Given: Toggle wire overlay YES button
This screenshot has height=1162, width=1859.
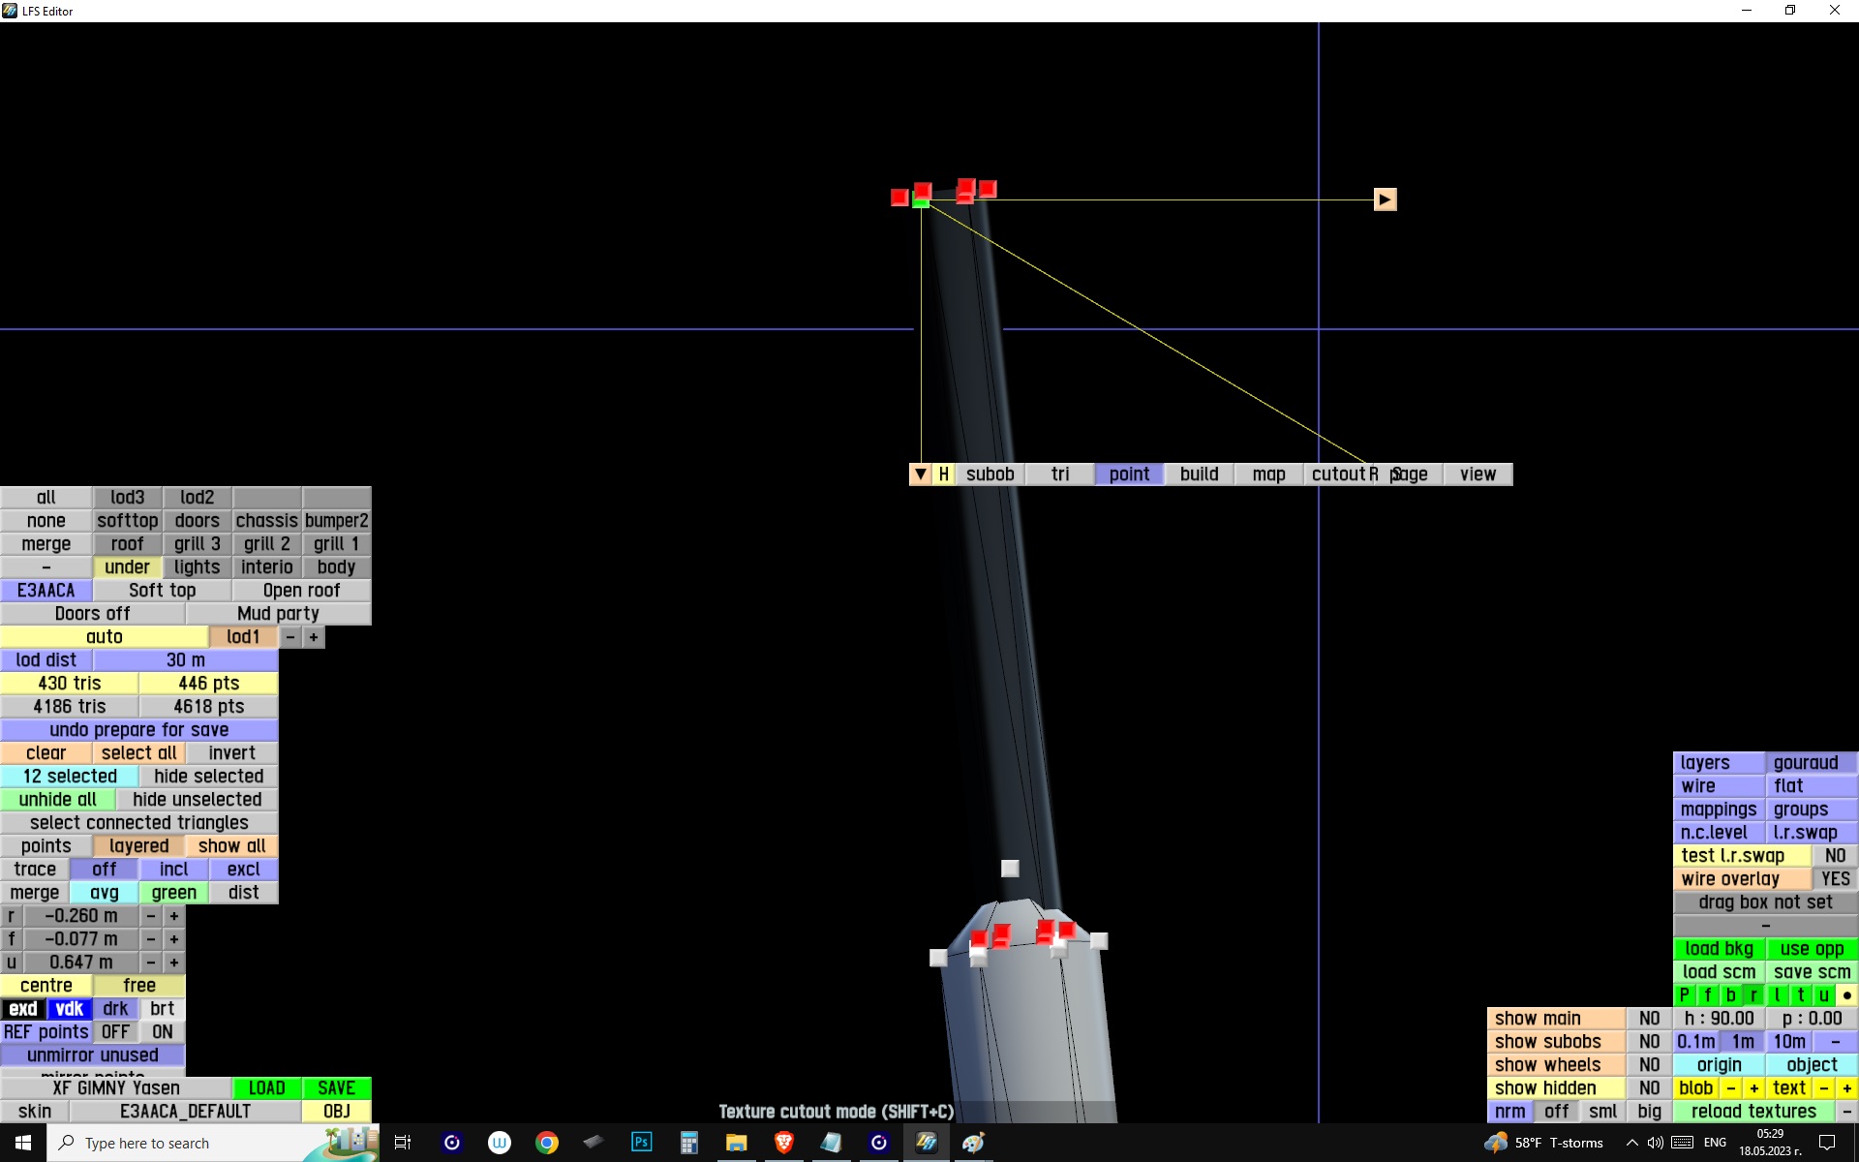Looking at the screenshot, I should coord(1834,879).
